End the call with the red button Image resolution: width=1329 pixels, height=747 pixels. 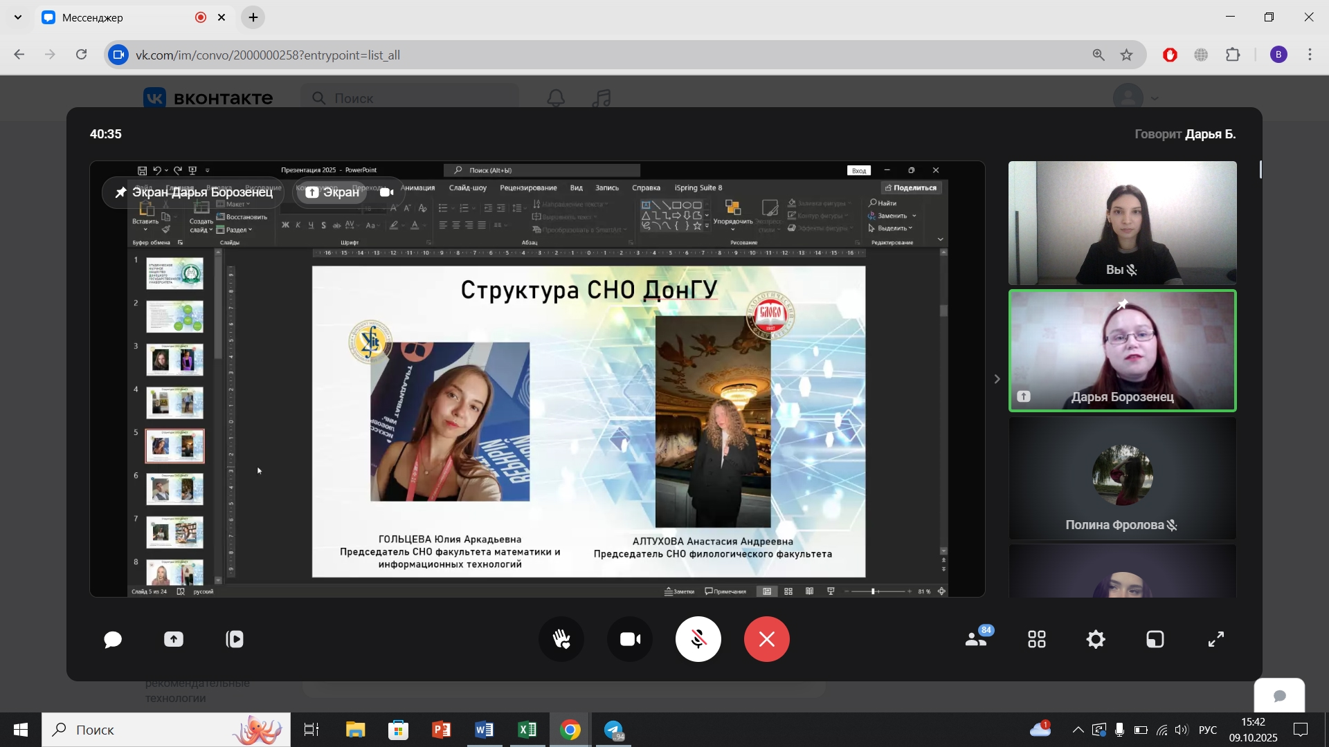(766, 640)
